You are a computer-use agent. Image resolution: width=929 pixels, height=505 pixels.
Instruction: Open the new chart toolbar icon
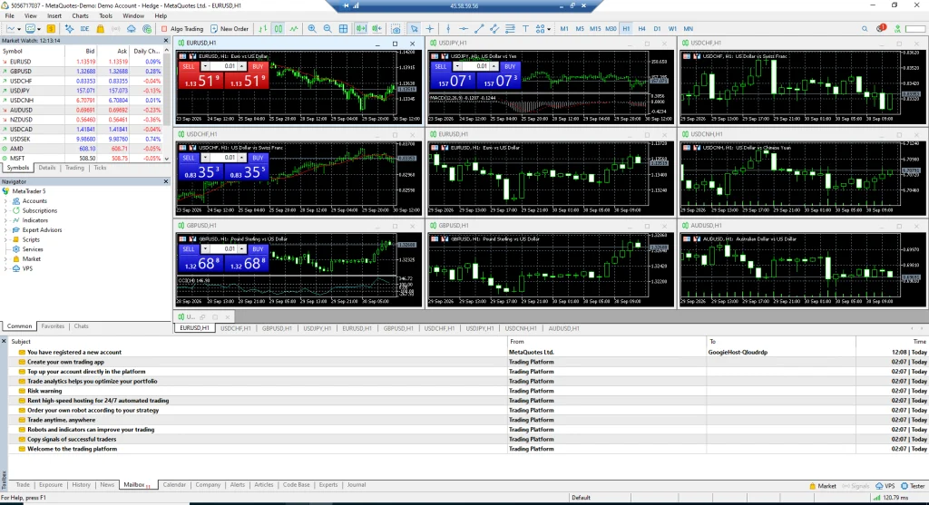click(x=11, y=28)
